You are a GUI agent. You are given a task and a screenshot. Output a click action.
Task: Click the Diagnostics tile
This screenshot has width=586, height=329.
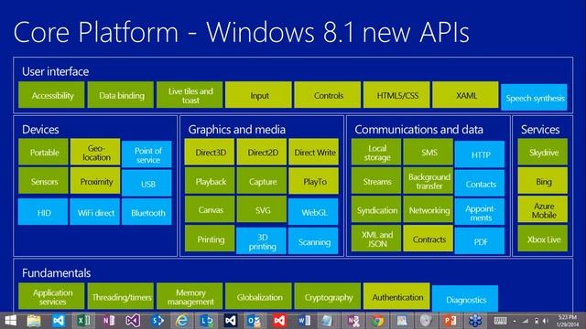click(x=465, y=299)
